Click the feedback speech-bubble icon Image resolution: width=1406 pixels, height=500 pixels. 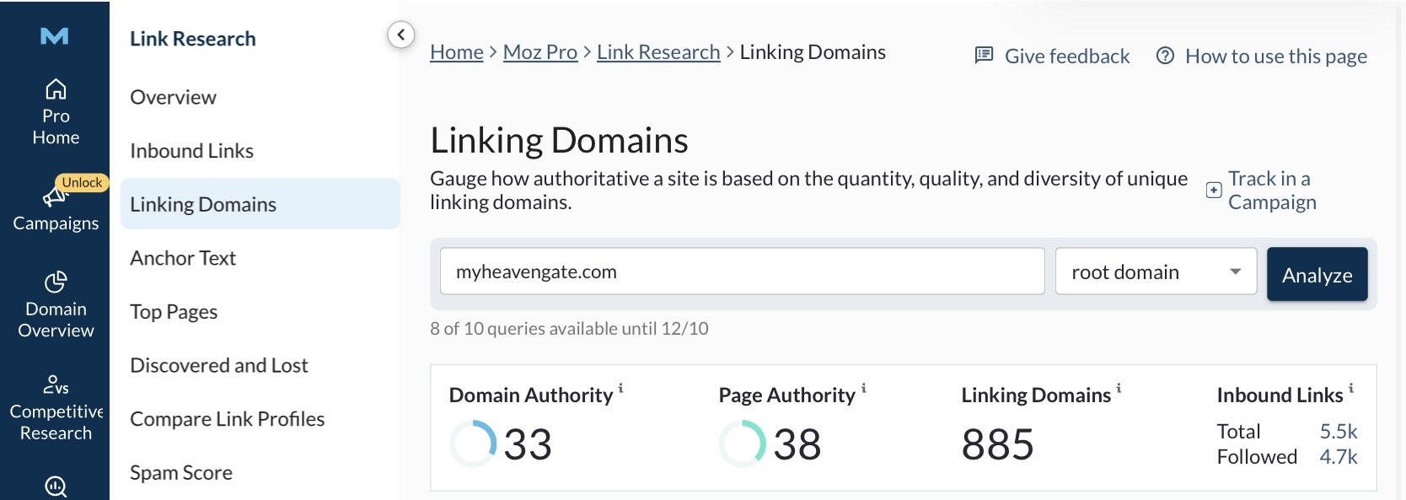984,56
